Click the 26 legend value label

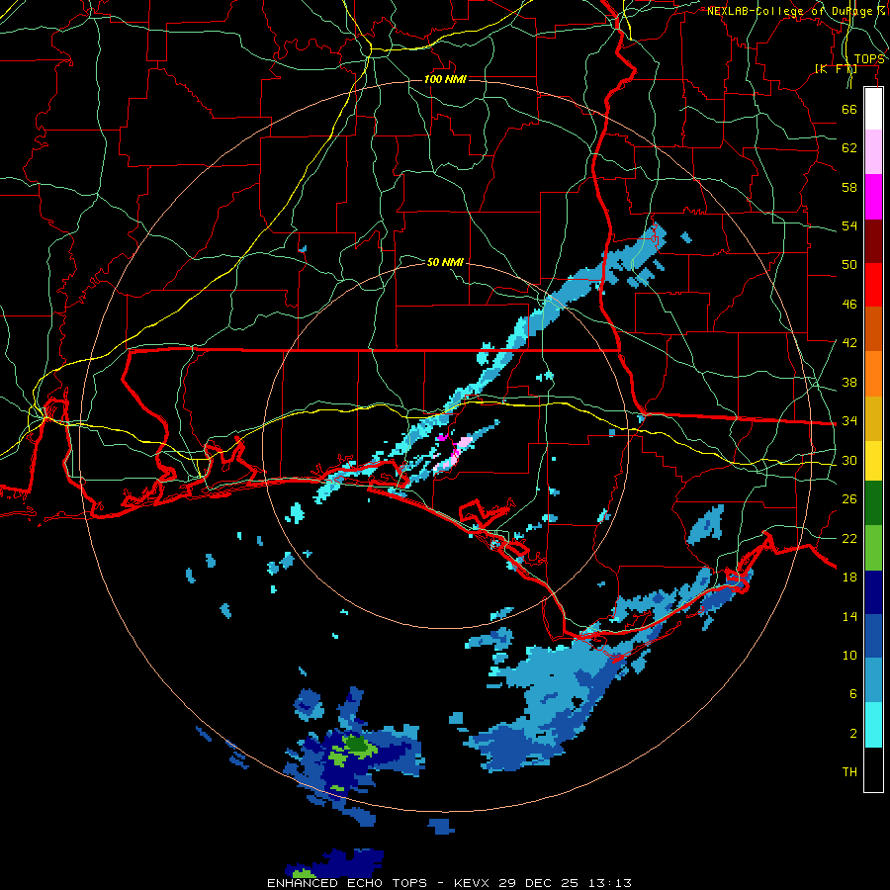(849, 499)
